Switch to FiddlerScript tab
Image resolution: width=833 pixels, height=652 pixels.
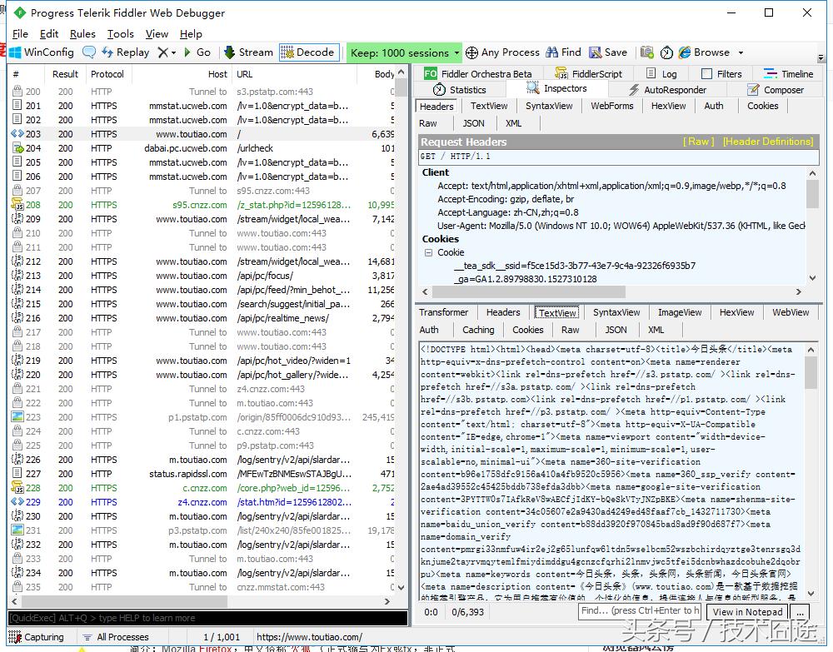[589, 74]
